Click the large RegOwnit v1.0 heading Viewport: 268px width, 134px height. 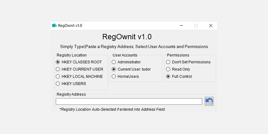pos(129,37)
